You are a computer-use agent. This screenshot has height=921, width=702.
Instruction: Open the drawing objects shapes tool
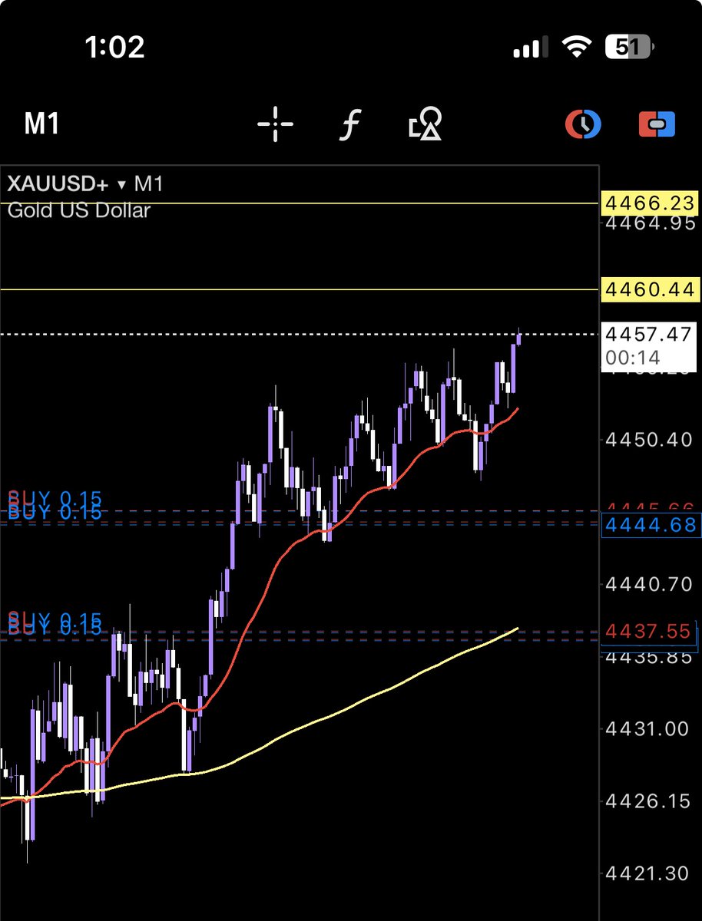click(425, 124)
